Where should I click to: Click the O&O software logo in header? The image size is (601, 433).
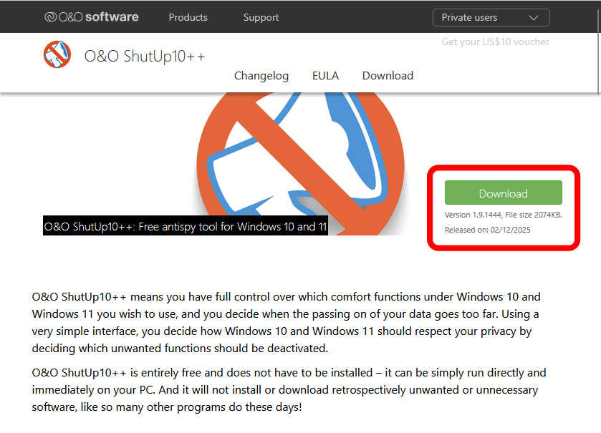click(91, 17)
